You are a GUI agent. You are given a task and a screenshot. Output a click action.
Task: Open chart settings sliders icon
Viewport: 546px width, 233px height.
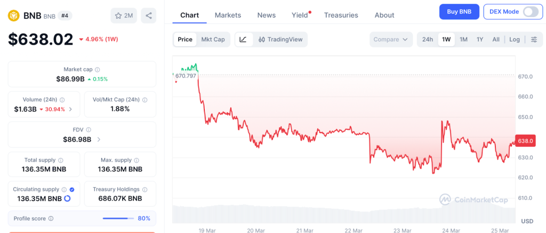[x=534, y=39]
